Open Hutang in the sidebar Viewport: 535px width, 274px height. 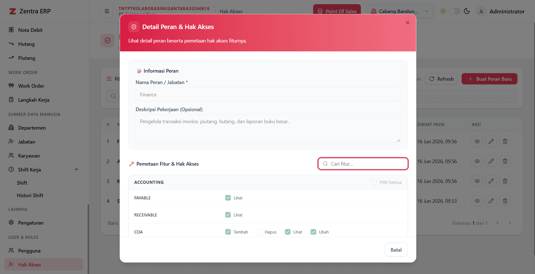click(x=44, y=44)
